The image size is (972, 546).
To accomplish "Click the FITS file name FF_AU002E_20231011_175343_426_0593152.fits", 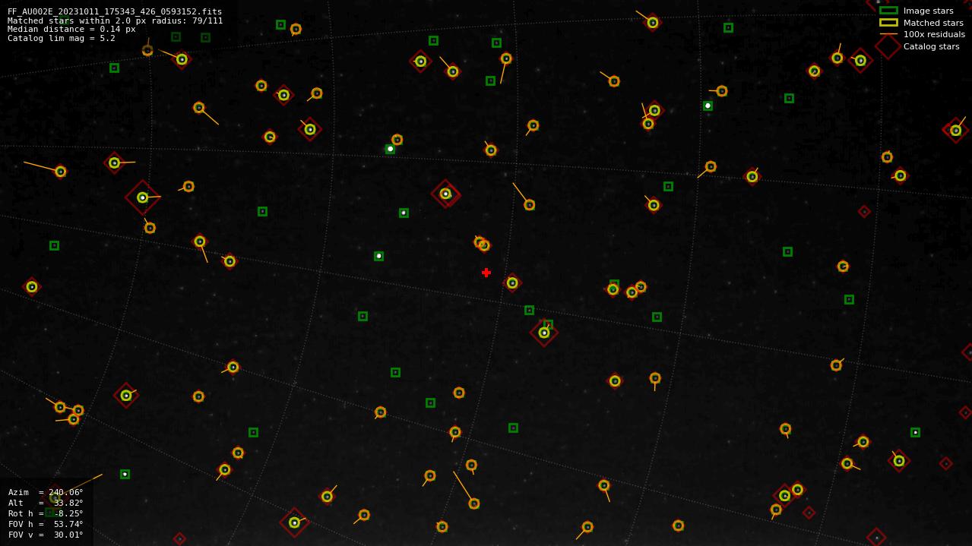I will point(115,11).
